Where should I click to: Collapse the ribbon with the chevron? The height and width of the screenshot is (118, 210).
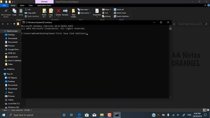(205, 5)
